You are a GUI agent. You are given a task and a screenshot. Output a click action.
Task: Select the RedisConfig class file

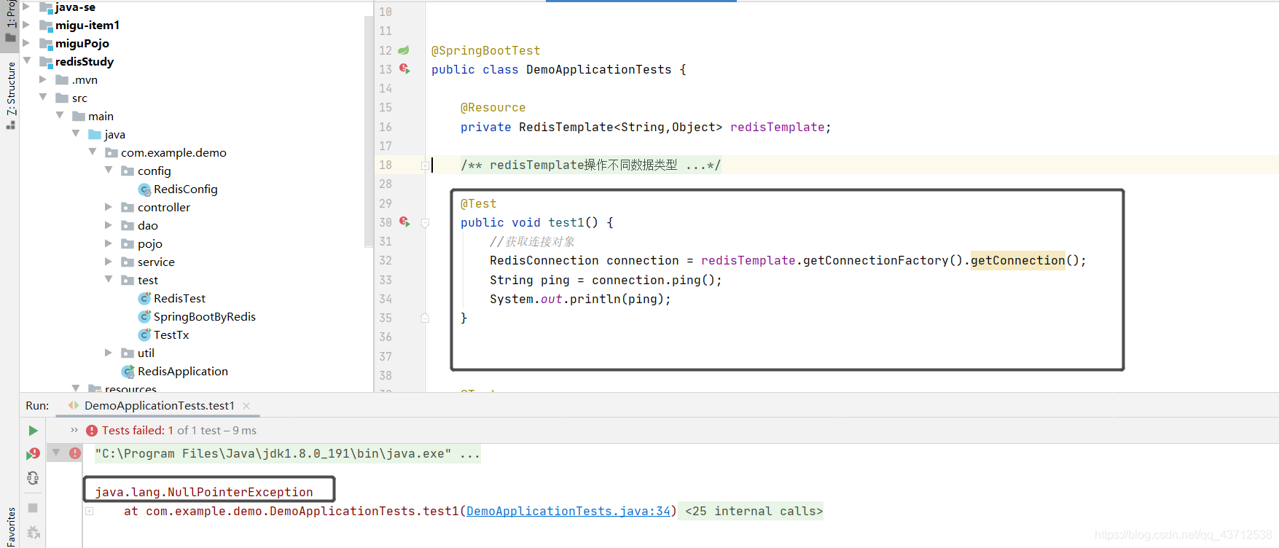click(x=185, y=189)
